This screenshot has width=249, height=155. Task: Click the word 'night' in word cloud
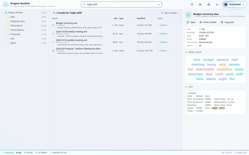[223, 79]
